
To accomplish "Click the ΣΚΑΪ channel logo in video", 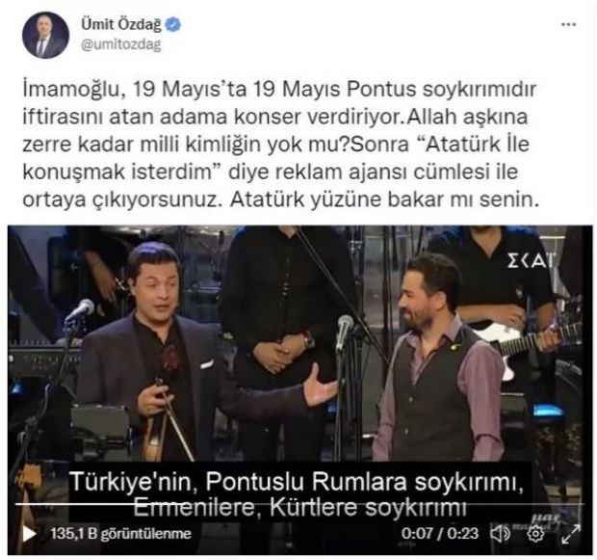I will point(531,260).
